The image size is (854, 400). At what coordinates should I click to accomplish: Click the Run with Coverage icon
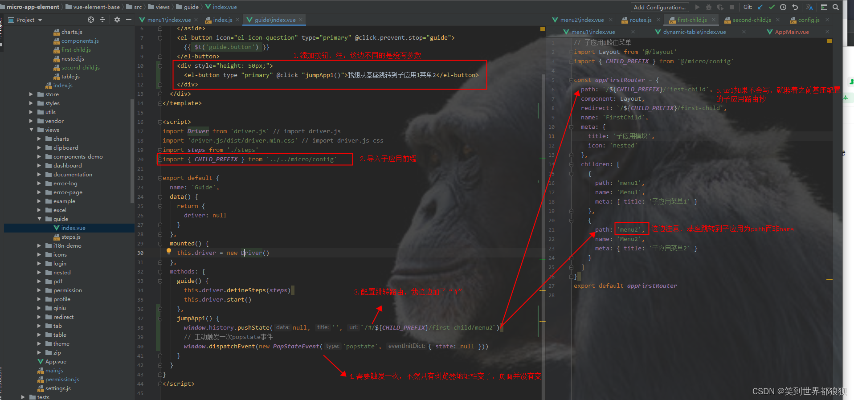(x=720, y=7)
